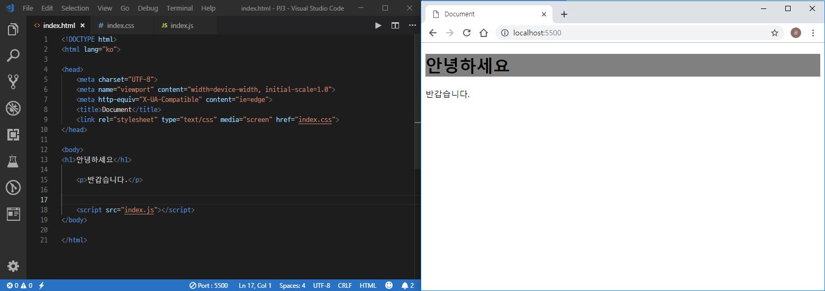Screen dimensions: 825x291
Task: Go forward in Chrome browser
Action: 450,33
